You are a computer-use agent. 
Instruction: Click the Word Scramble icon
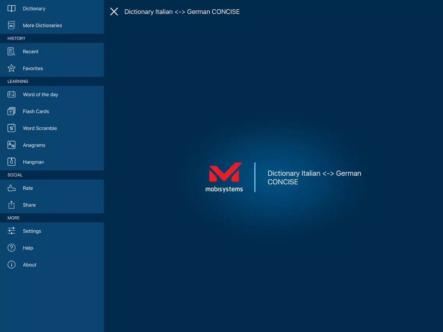(x=11, y=128)
